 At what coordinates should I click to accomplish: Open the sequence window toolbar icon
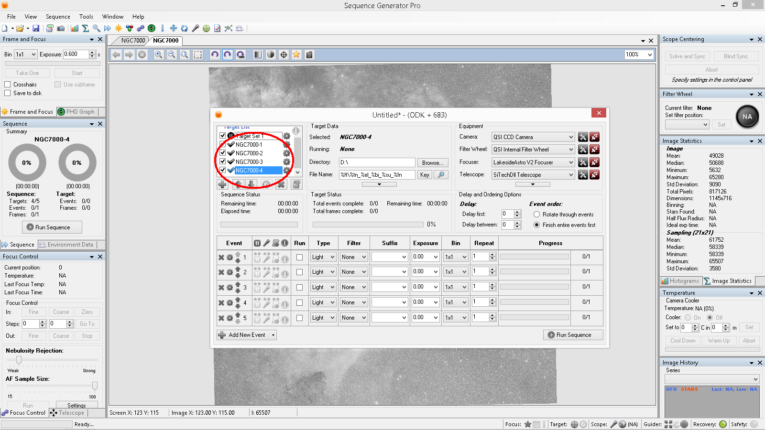coord(50,28)
